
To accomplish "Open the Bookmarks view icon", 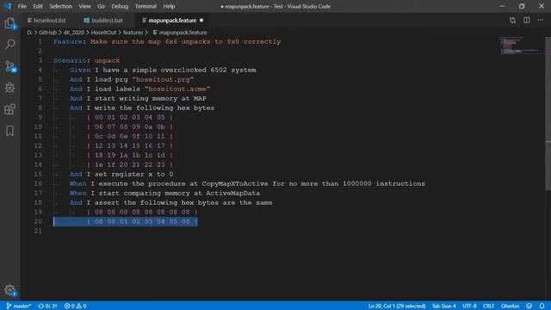I will tap(9, 131).
